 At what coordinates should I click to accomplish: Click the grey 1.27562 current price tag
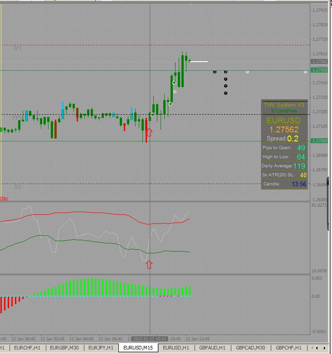point(319,61)
